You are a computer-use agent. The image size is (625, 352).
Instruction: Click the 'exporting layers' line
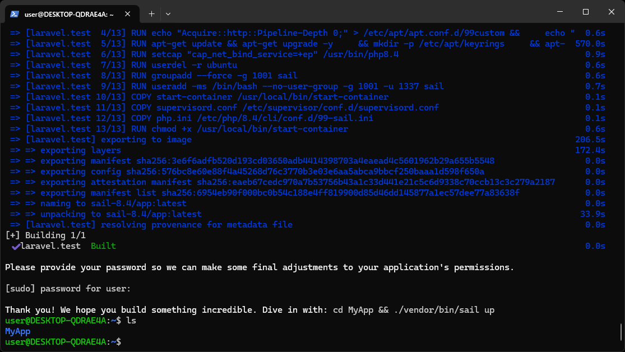click(66, 150)
